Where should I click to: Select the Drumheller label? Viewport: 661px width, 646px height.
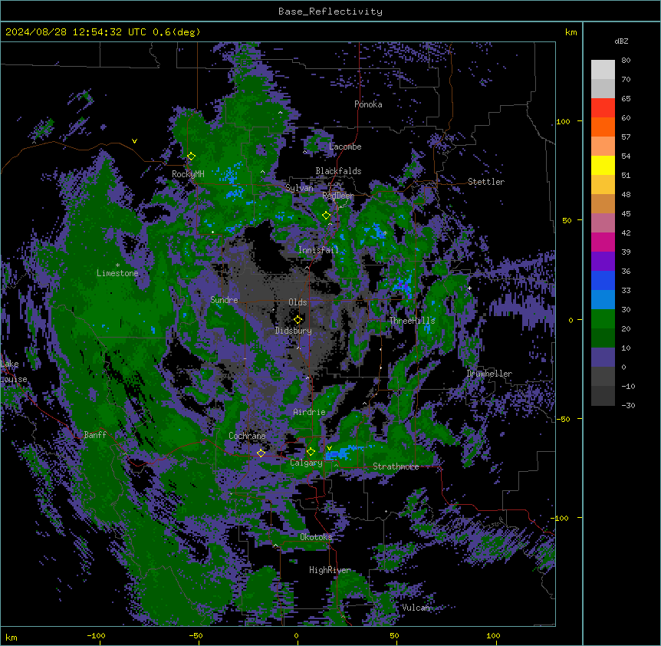pos(489,374)
